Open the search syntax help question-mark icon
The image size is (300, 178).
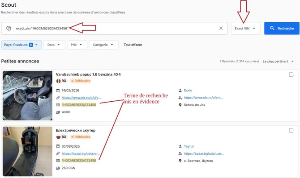(x=9, y=28)
